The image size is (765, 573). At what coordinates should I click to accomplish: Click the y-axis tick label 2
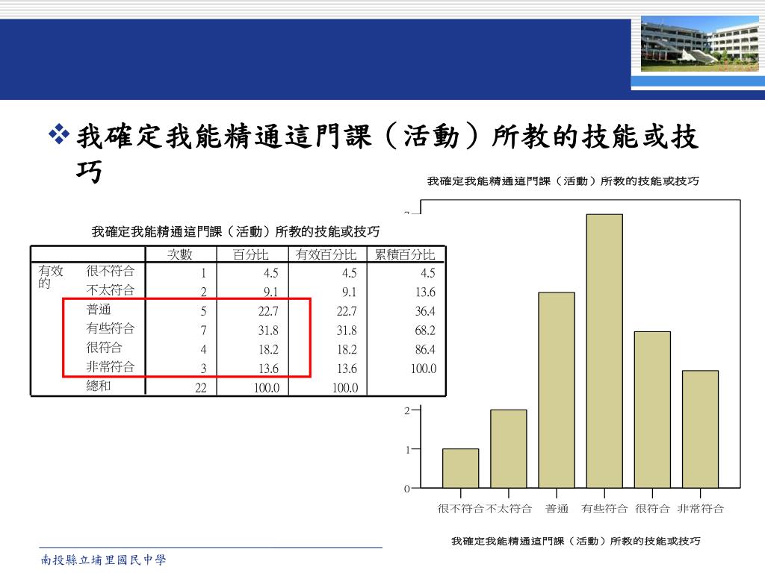point(407,410)
